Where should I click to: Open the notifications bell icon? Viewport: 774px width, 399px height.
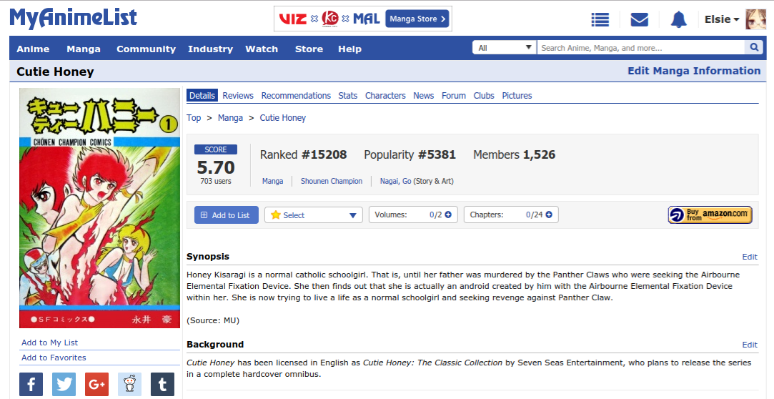point(679,20)
